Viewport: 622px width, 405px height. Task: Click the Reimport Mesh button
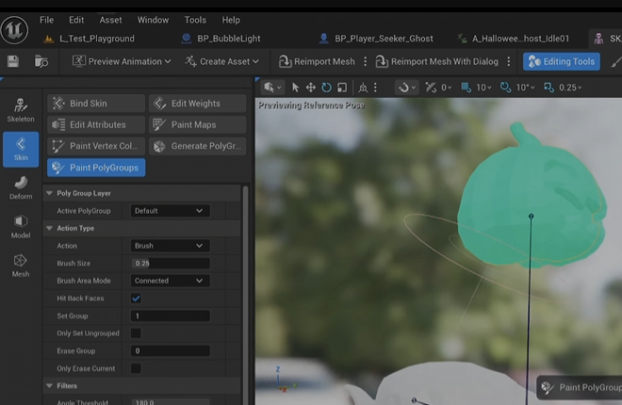click(317, 61)
